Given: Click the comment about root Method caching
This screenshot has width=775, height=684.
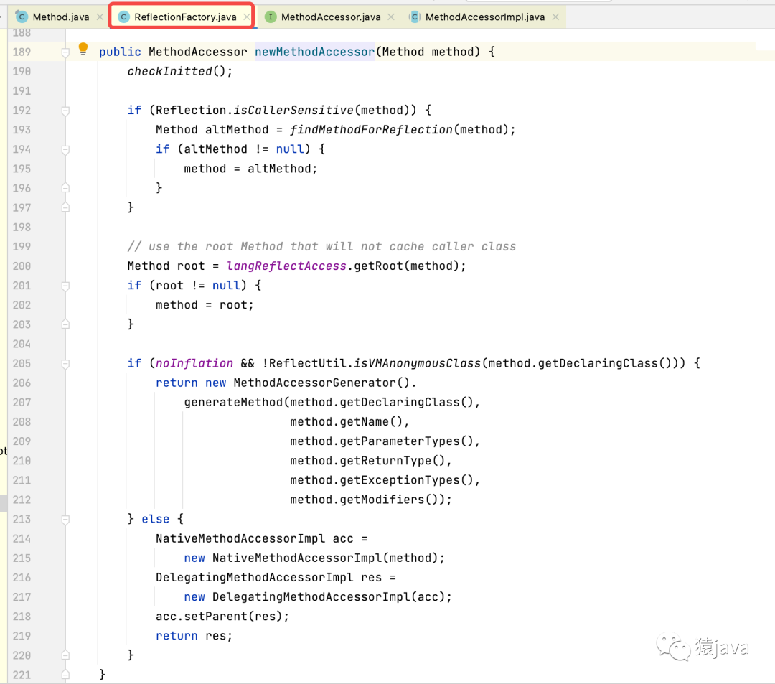Looking at the screenshot, I should [x=321, y=247].
